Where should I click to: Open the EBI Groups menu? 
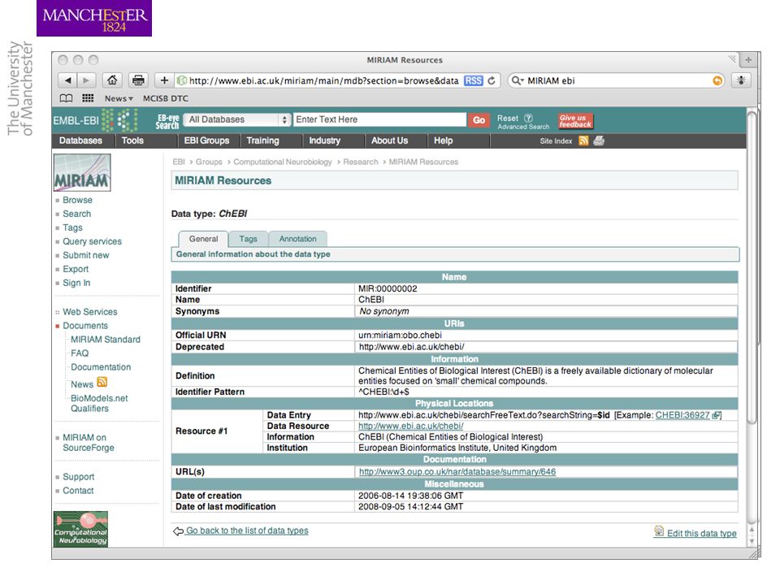pos(207,141)
